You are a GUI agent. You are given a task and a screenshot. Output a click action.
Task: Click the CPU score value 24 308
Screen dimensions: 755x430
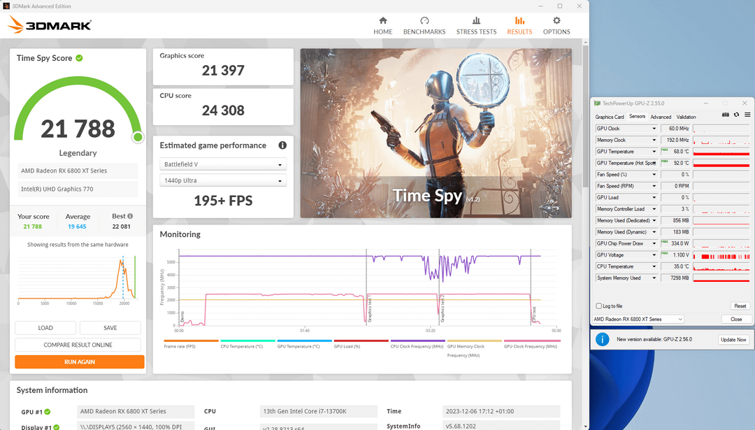pos(223,110)
